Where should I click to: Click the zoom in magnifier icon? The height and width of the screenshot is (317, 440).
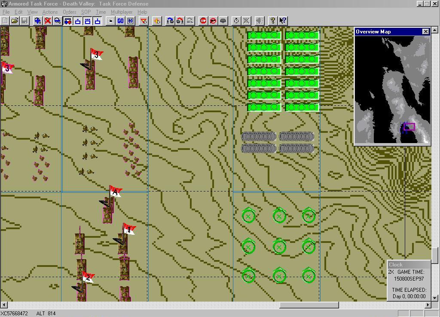[x=38, y=21]
